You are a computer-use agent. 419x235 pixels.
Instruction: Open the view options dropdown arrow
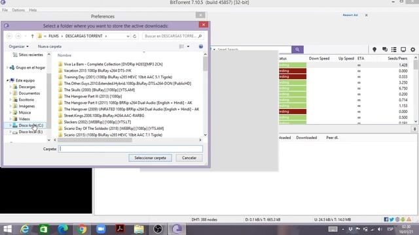188,46
